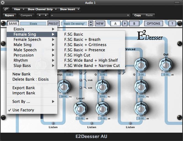Open the Logic preset selector dropdown
183x141 pixels.
point(90,15)
